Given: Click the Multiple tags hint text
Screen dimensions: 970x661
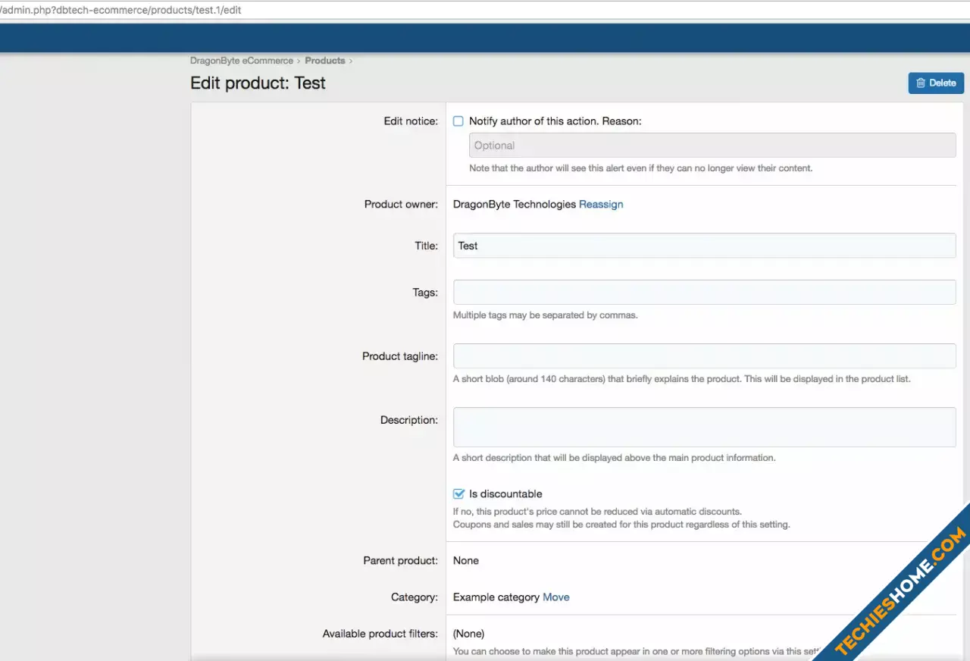Looking at the screenshot, I should coord(545,315).
